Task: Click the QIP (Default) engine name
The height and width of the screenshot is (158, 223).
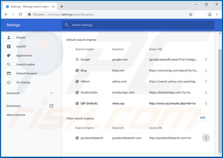Action: tap(89, 103)
